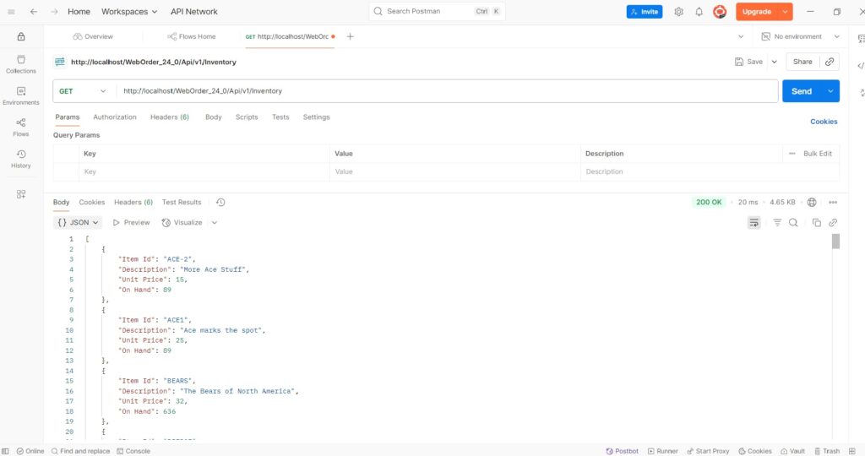Image resolution: width=865 pixels, height=456 pixels.
Task: Click the Invite button
Action: coord(645,12)
